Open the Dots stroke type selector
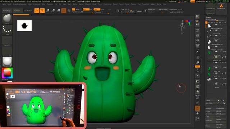 coord(7,30)
